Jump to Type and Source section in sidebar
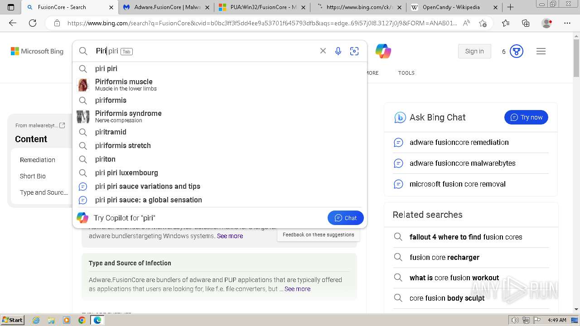 point(44,192)
